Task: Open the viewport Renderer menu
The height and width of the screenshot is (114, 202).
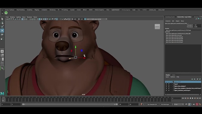Action: click(29, 17)
